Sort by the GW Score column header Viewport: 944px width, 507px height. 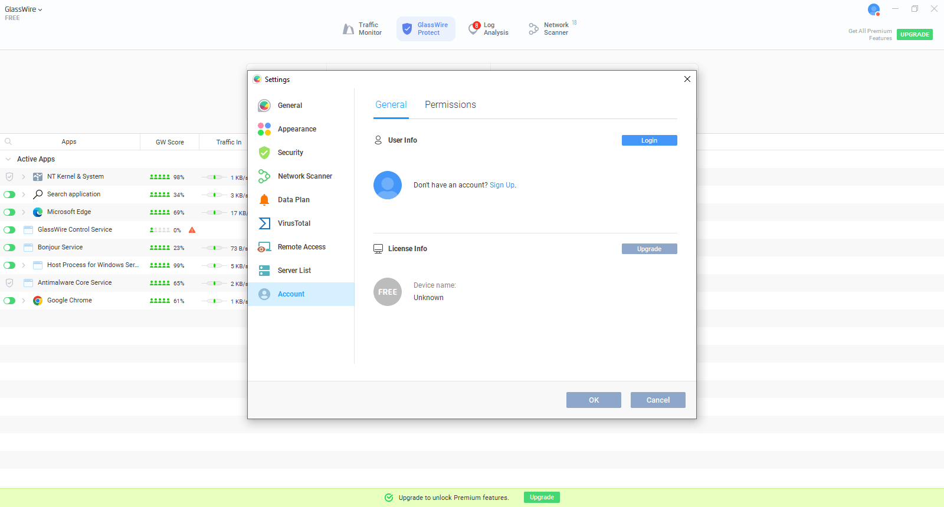tap(170, 142)
